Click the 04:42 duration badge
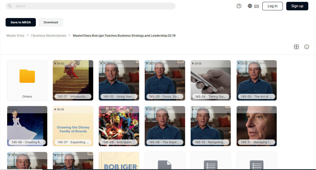This screenshot has width=316, height=170. (59, 64)
